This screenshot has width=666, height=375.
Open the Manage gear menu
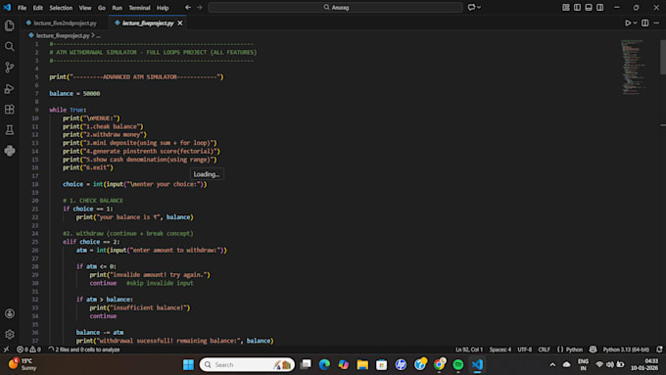pyautogui.click(x=10, y=334)
